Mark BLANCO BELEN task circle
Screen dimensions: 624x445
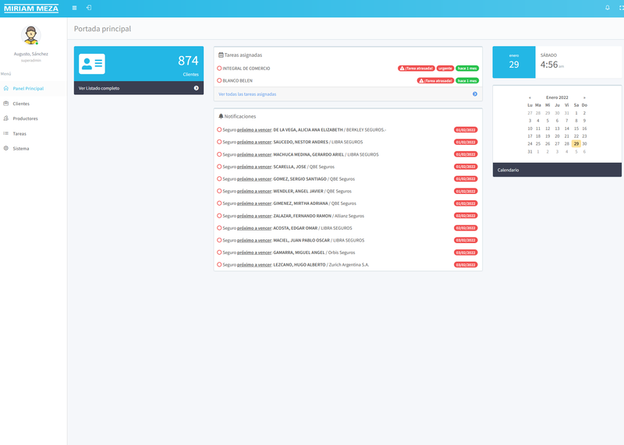[219, 80]
